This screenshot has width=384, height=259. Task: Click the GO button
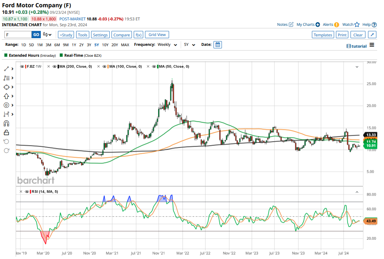click(36, 35)
